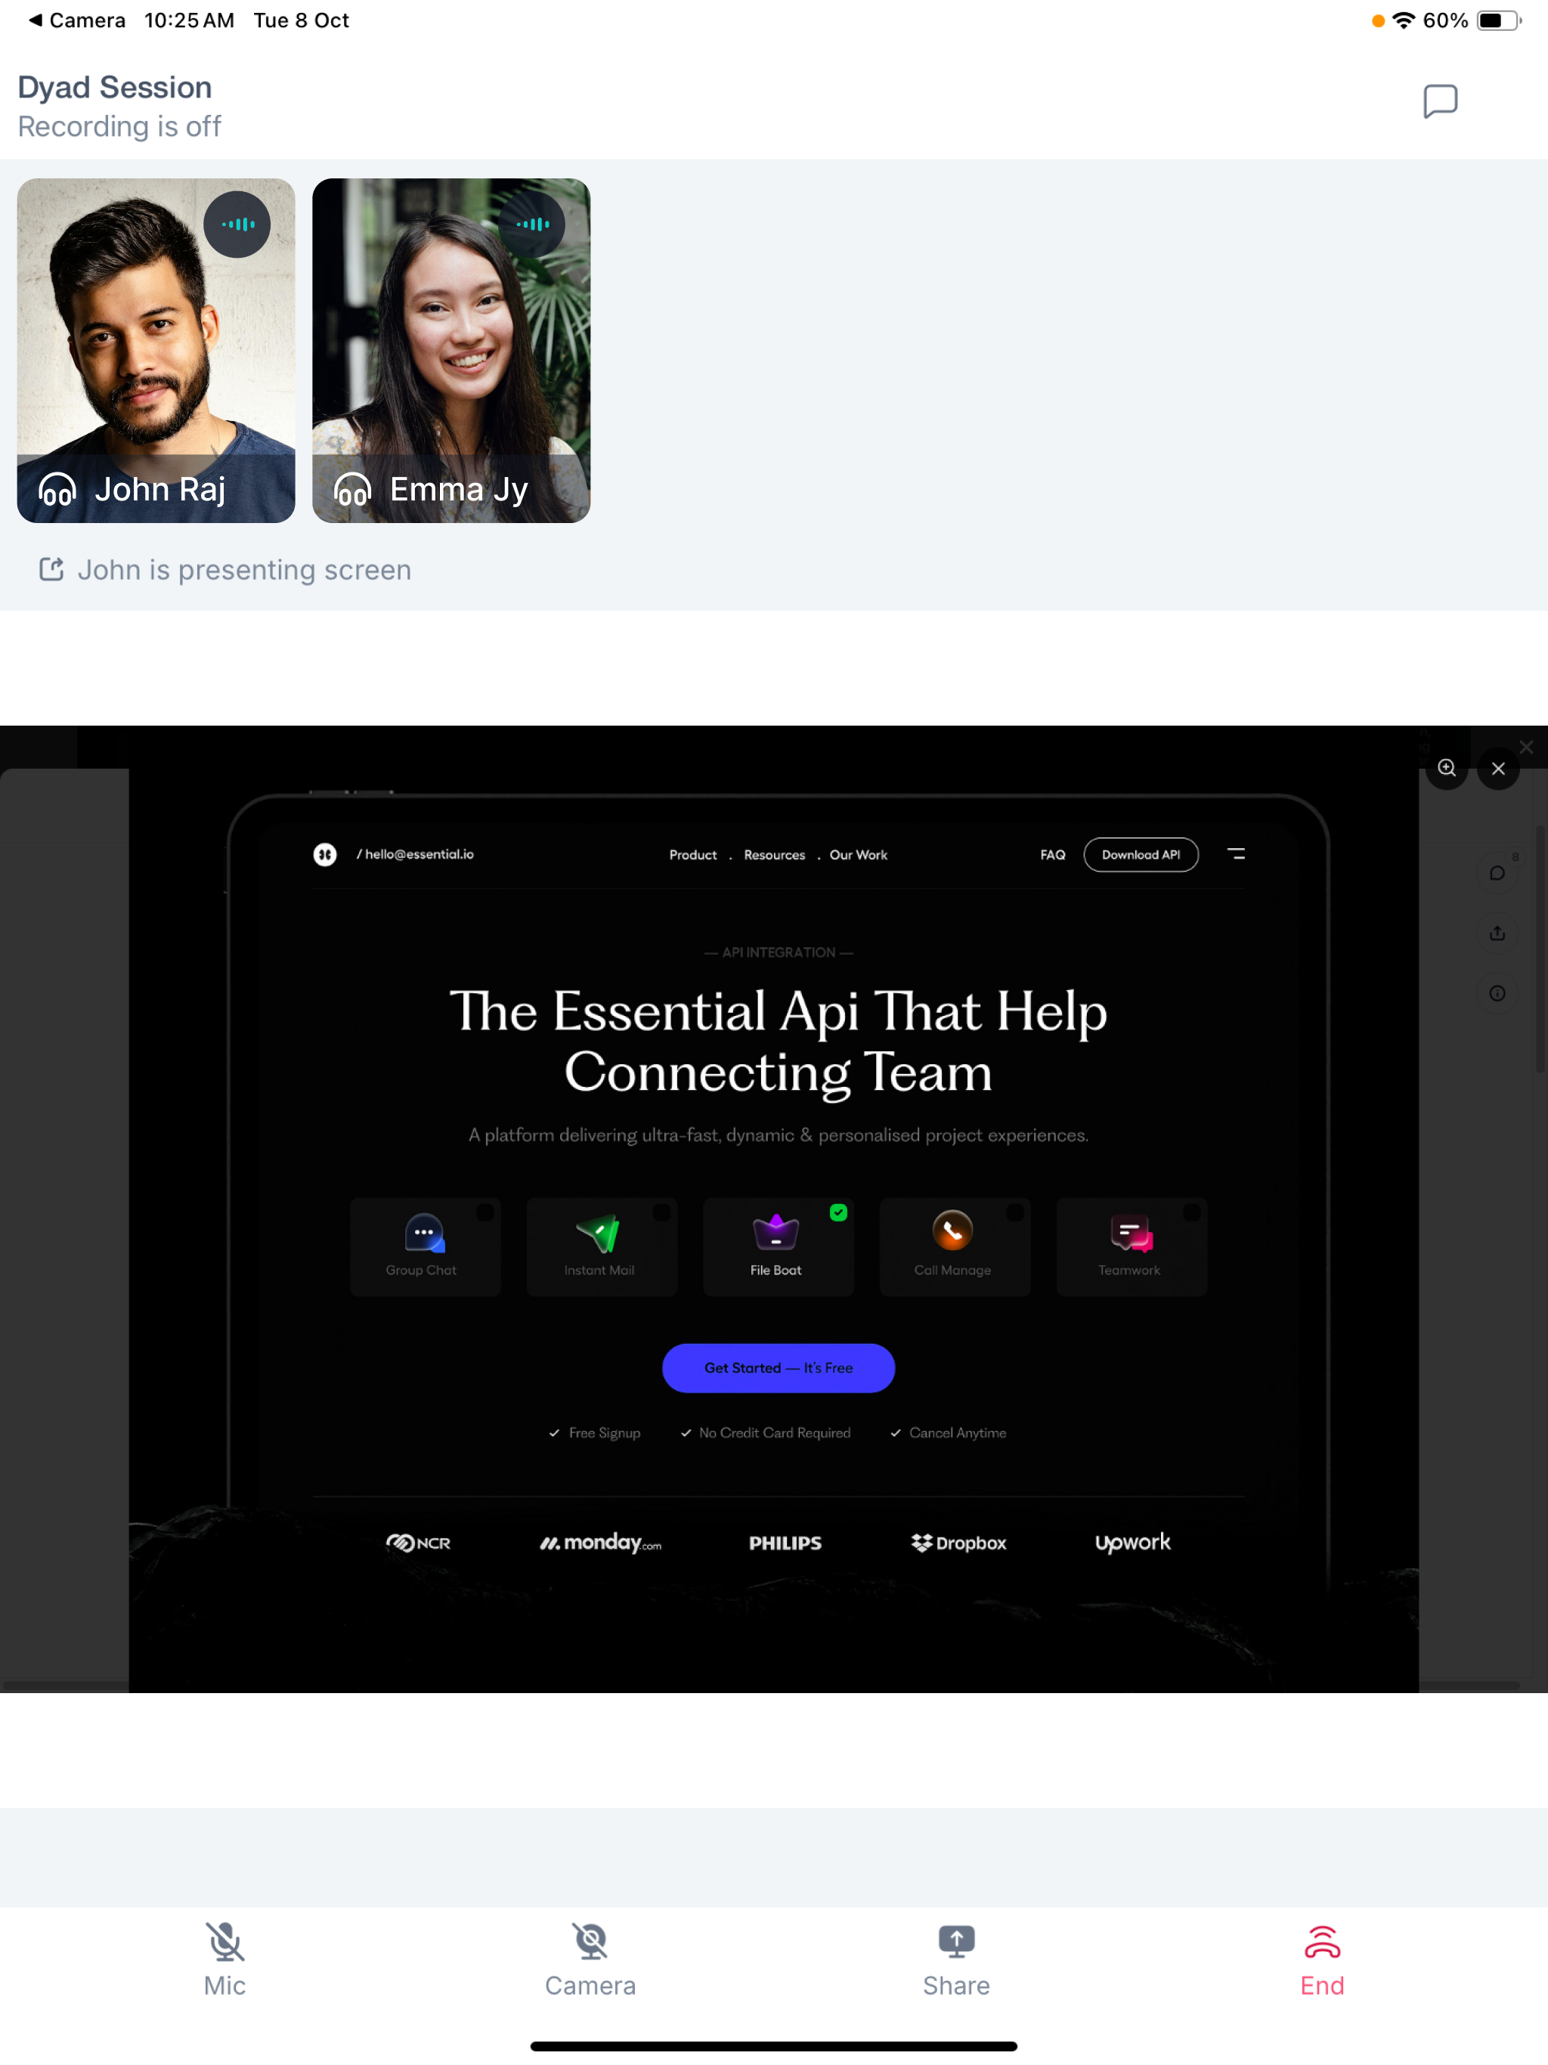This screenshot has width=1548, height=2065.
Task: Select the Instant Mail paper plane icon
Action: pyautogui.click(x=599, y=1234)
